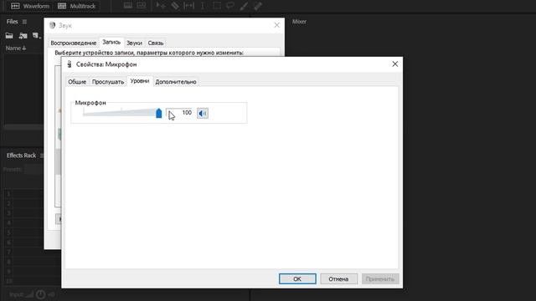The height and width of the screenshot is (301, 536).
Task: Select the Move tool in Audition
Action: [161, 6]
